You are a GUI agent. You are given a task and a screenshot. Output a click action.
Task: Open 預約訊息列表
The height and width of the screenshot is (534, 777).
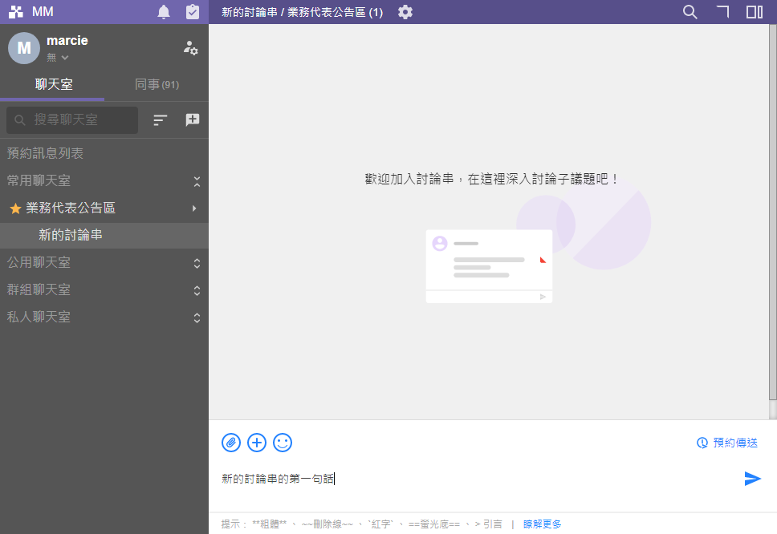[45, 153]
